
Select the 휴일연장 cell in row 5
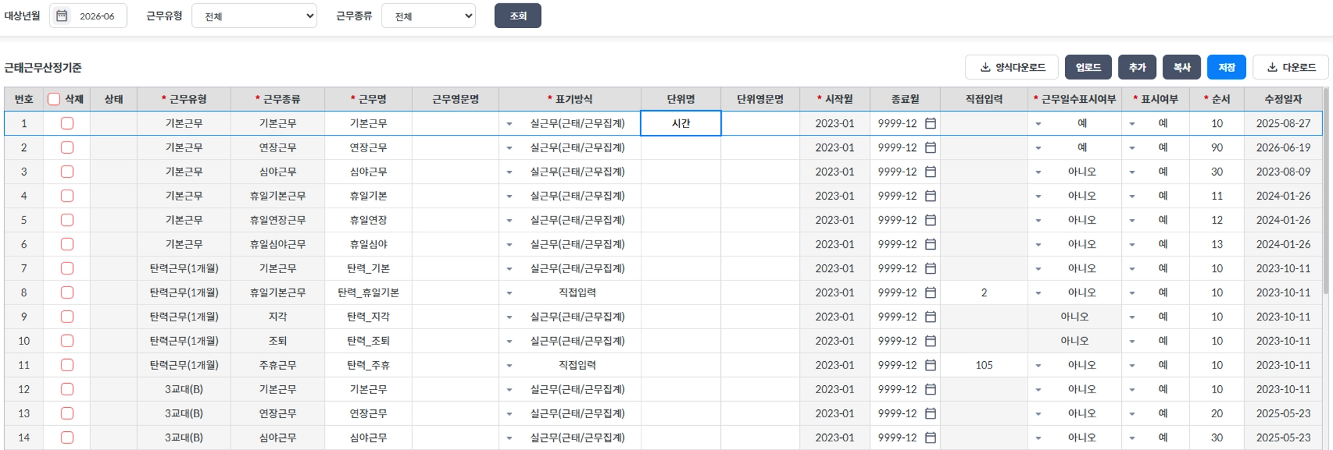click(368, 220)
